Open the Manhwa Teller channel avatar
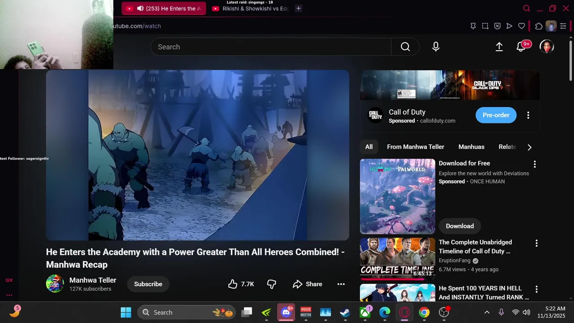The height and width of the screenshot is (323, 574). pos(55,284)
